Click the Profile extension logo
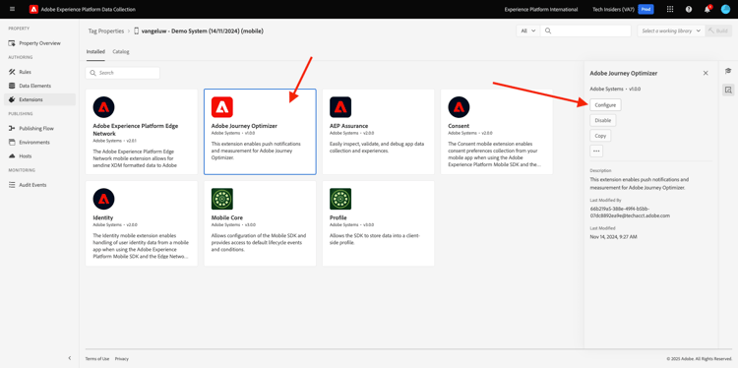The width and height of the screenshot is (738, 368). click(340, 199)
